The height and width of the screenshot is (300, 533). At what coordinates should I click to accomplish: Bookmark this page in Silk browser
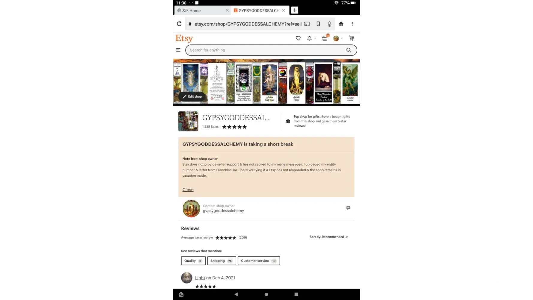pyautogui.click(x=318, y=24)
